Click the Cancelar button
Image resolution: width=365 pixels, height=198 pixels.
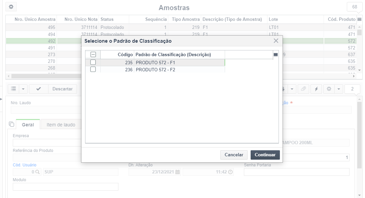click(234, 155)
